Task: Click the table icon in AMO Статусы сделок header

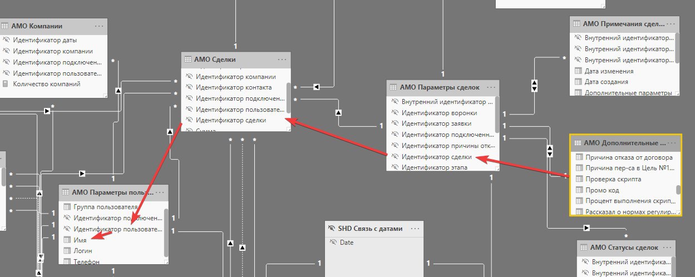Action: pos(583,248)
